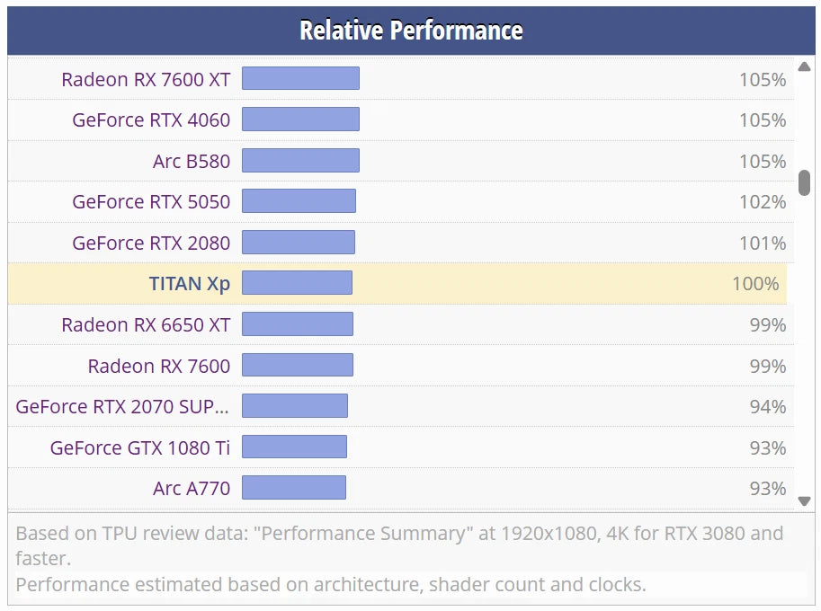Viewport: 821px width, 611px height.
Task: Click the scrollbar thumb in the performance list
Action: tap(804, 182)
